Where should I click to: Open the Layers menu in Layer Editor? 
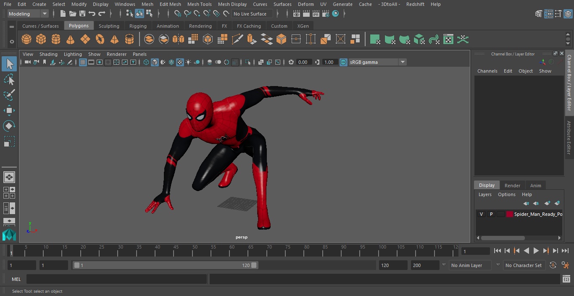(x=485, y=194)
